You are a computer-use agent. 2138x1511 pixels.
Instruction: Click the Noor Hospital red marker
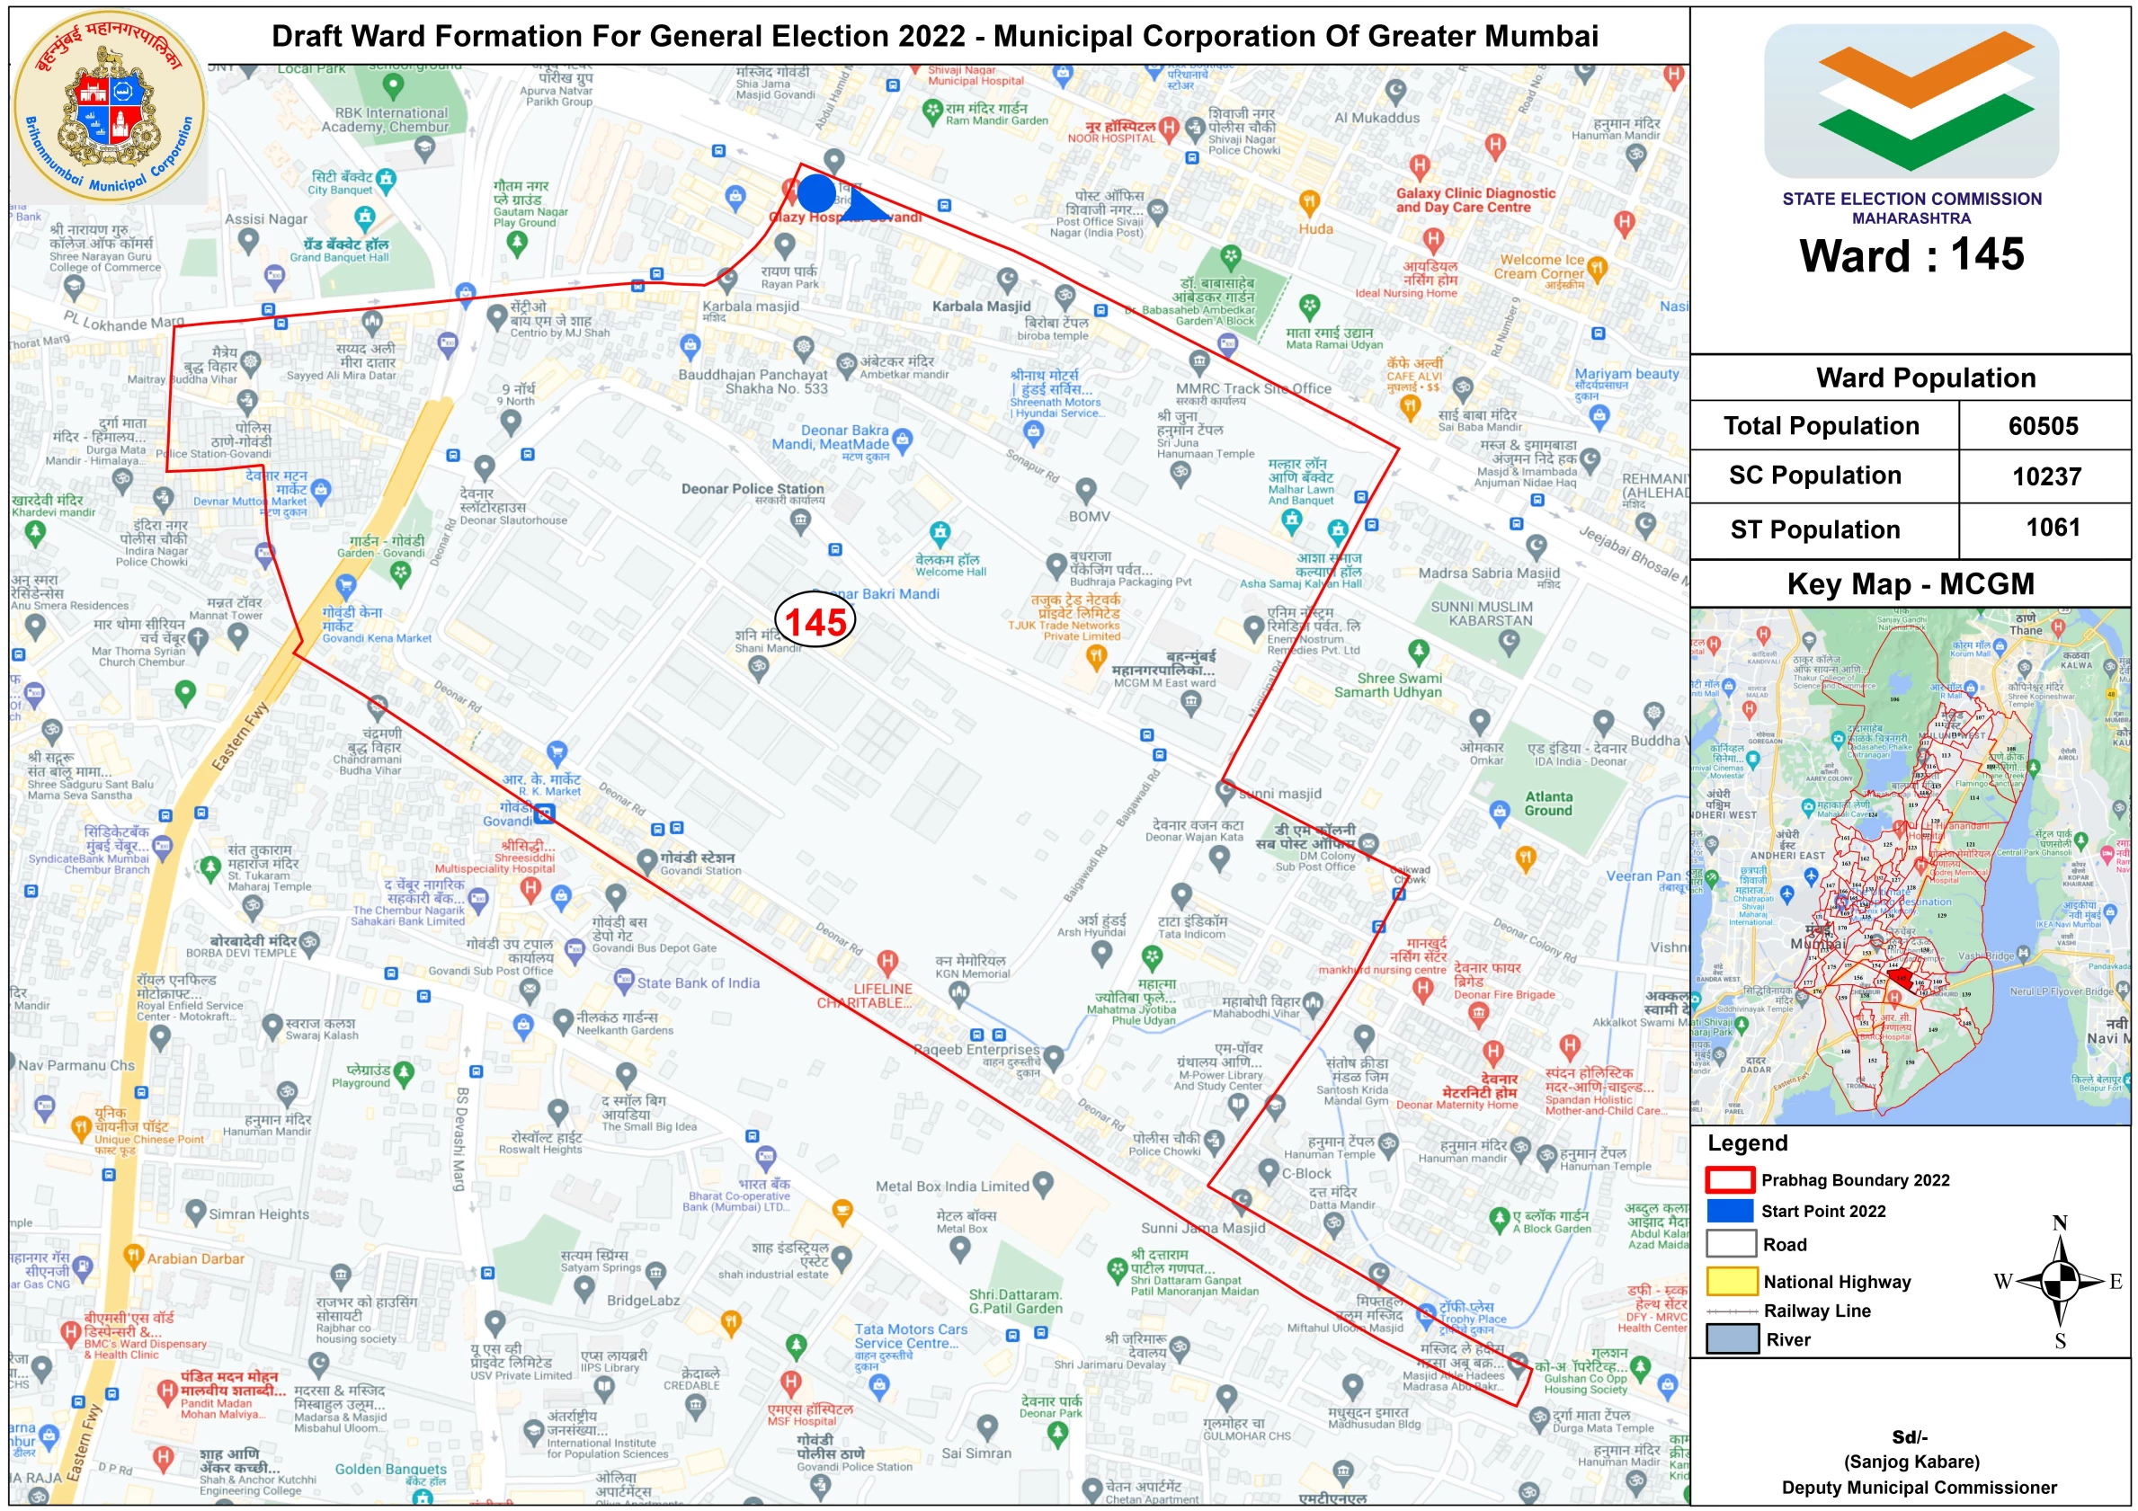(x=1170, y=127)
